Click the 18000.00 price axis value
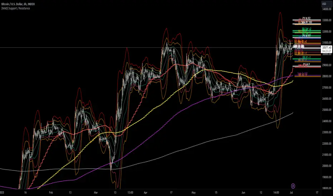Viewport: 333px width, 196px height. pyautogui.click(x=327, y=188)
